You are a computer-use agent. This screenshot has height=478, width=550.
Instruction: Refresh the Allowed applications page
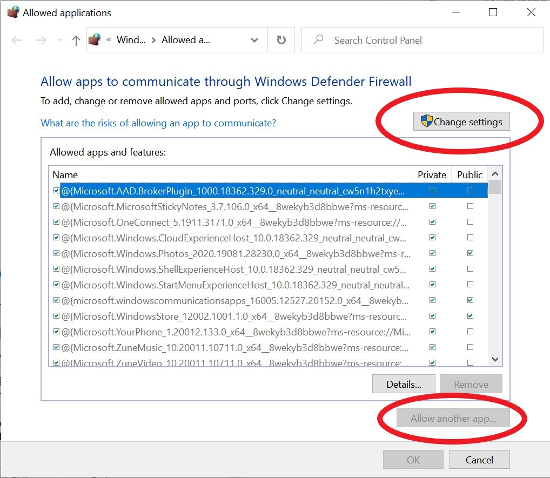click(x=281, y=40)
